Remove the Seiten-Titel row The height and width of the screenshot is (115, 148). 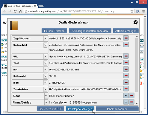point(126,45)
